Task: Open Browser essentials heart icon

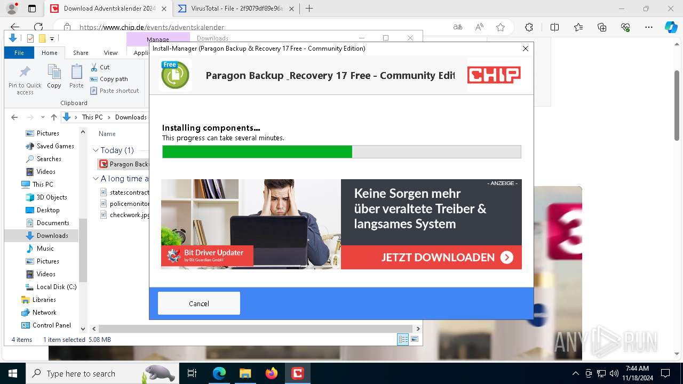Action: [625, 27]
